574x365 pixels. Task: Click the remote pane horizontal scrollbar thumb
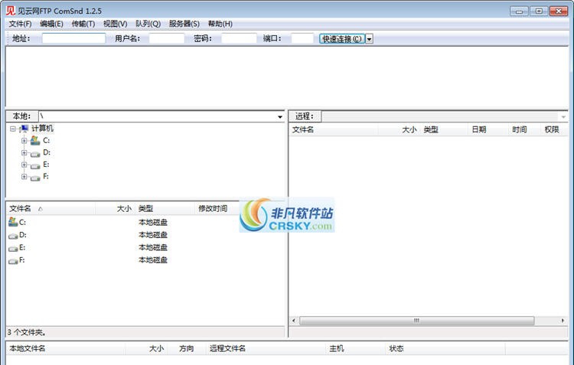point(416,321)
